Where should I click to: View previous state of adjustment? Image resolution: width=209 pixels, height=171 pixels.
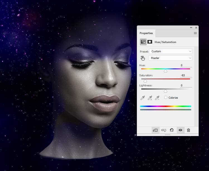coord(164,130)
